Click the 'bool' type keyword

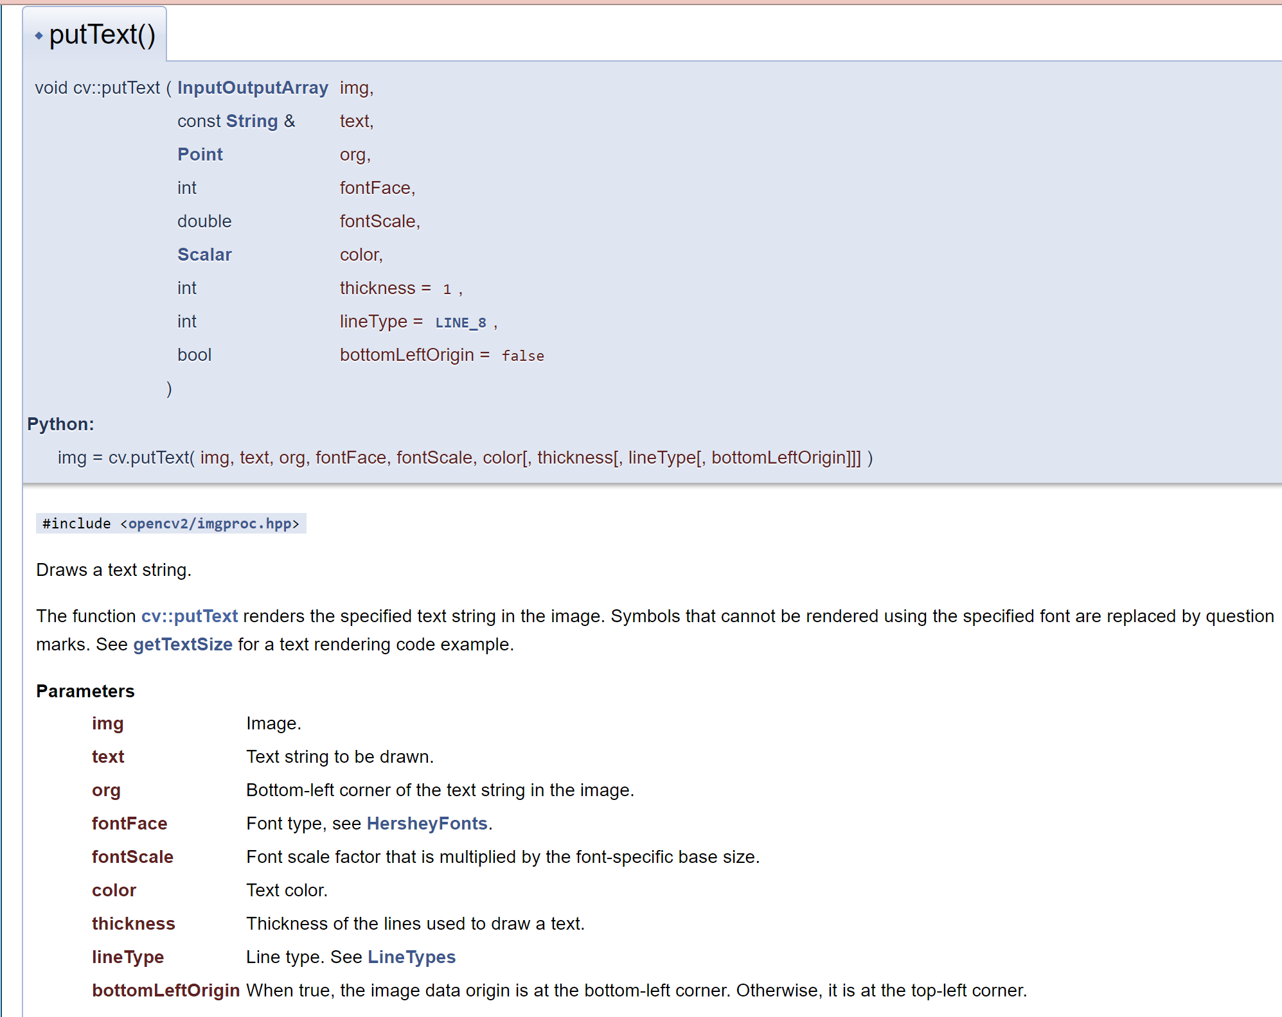coord(194,355)
